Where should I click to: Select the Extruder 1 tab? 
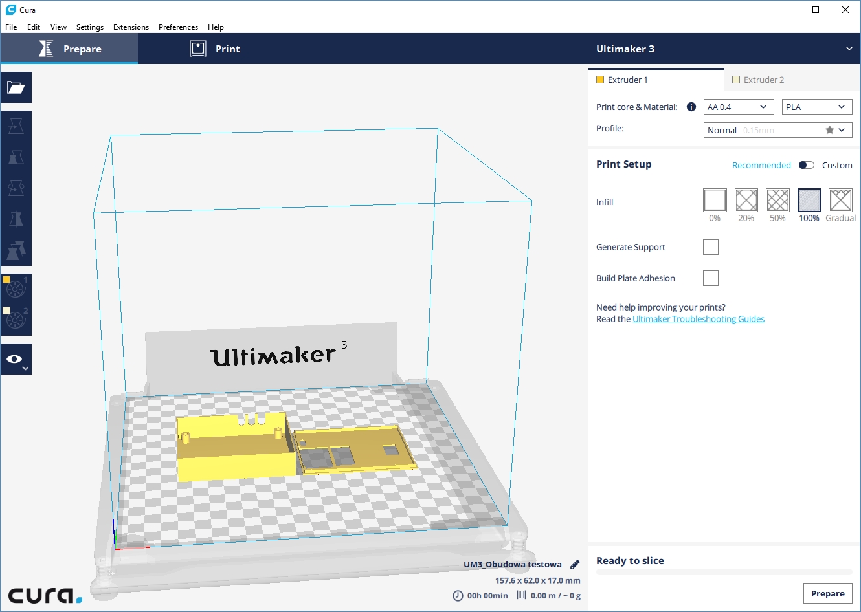[656, 80]
